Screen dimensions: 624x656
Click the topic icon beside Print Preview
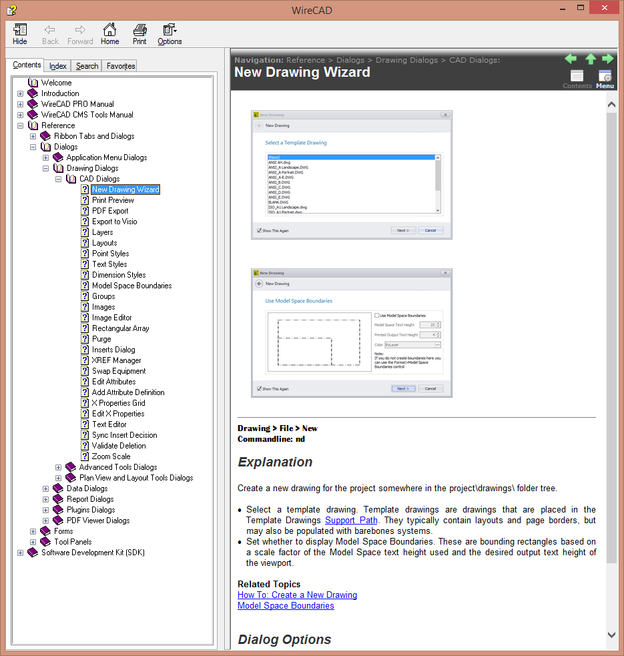click(x=85, y=200)
